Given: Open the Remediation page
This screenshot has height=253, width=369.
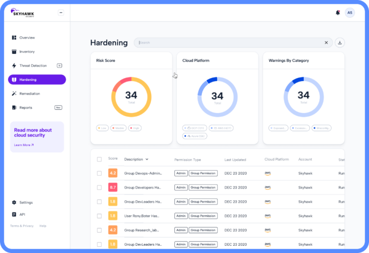Looking at the screenshot, I should click(x=29, y=93).
